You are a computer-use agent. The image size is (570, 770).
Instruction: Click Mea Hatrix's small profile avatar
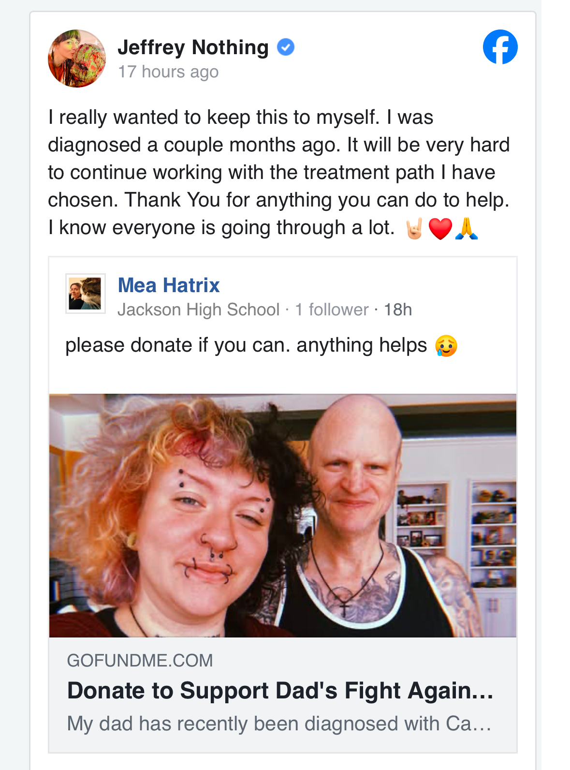86,294
